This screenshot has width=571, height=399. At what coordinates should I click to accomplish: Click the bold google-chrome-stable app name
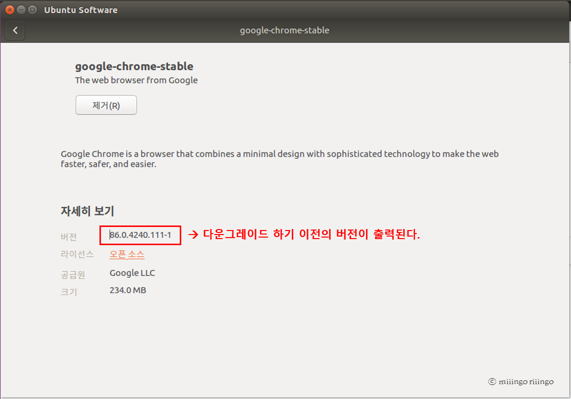tap(134, 66)
